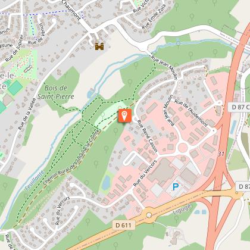Viewport: 250px width, 250px height.
Task: Click the Chaumont street label
Action: click(71, 10)
